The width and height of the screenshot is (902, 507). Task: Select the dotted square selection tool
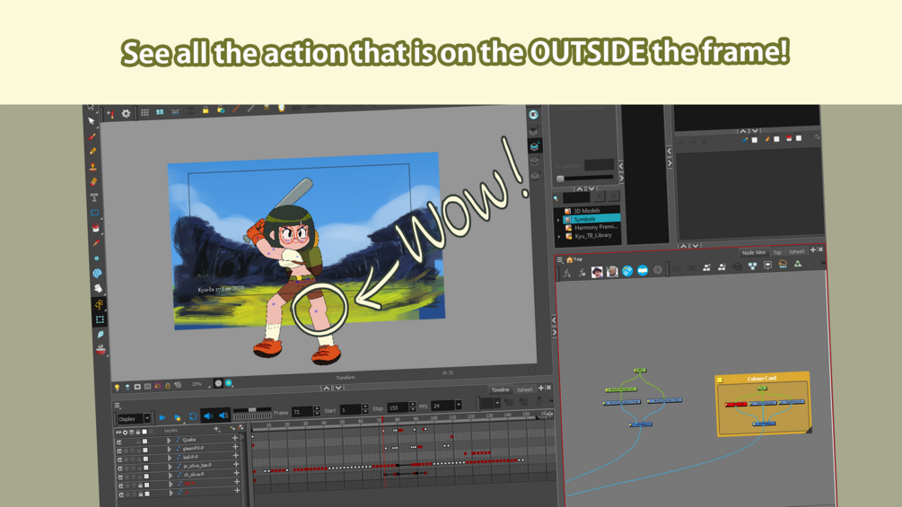[x=100, y=319]
